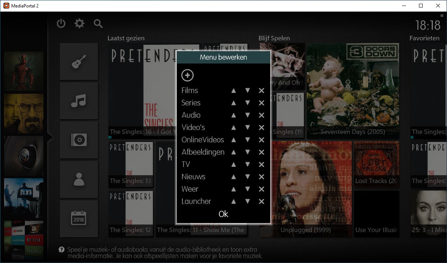Click the add menu item plus icon
447x263 pixels.
click(x=187, y=75)
